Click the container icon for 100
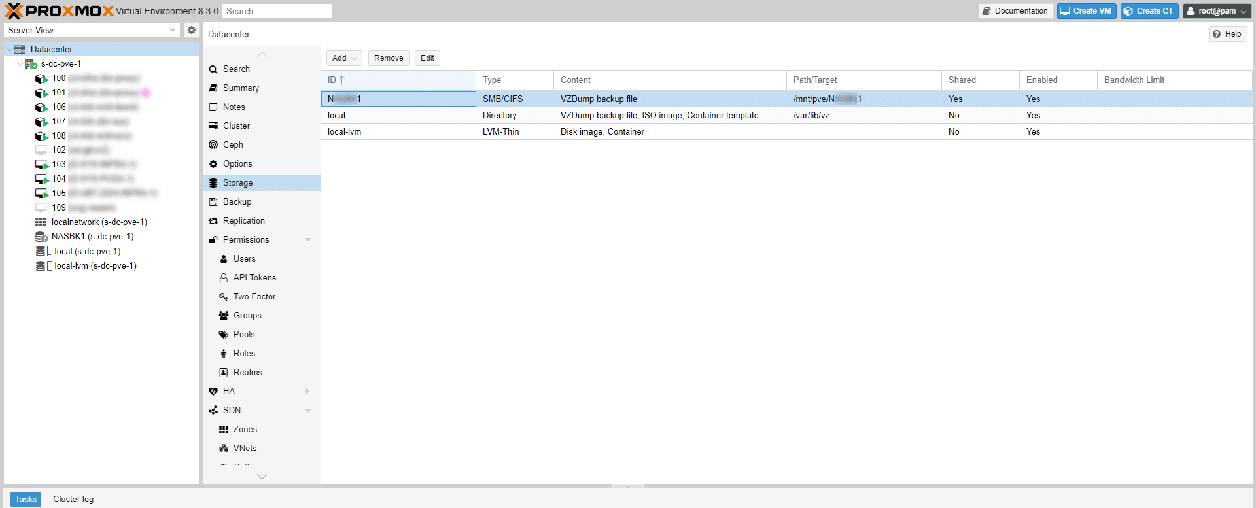 [x=41, y=78]
